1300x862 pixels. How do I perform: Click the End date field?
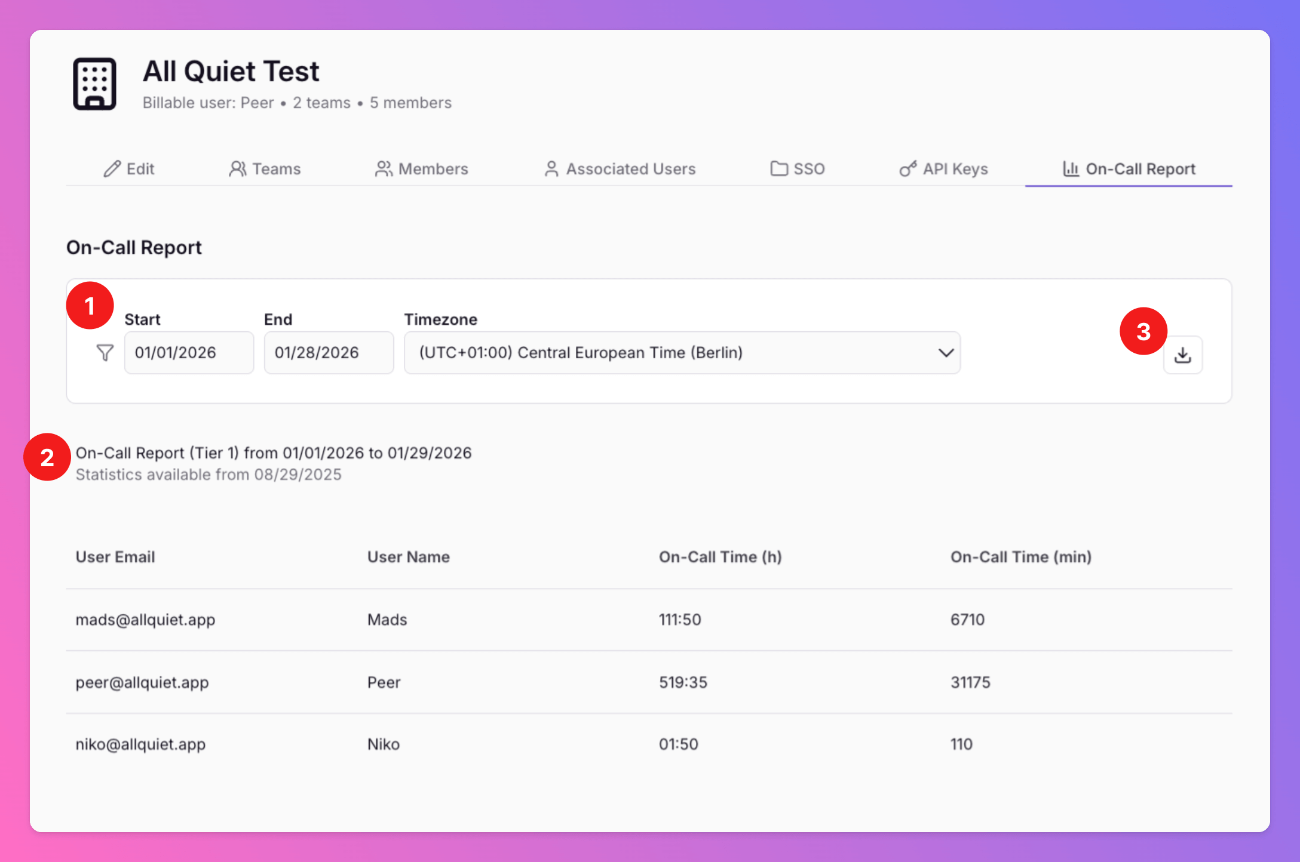tap(329, 353)
